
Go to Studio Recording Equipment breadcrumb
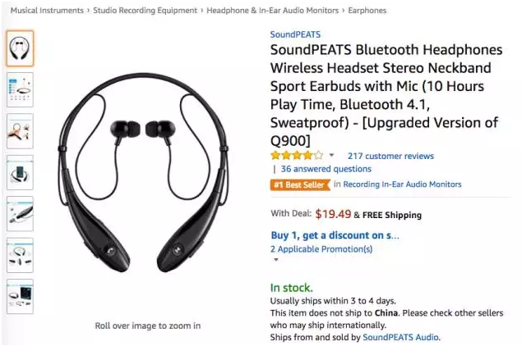146,11
